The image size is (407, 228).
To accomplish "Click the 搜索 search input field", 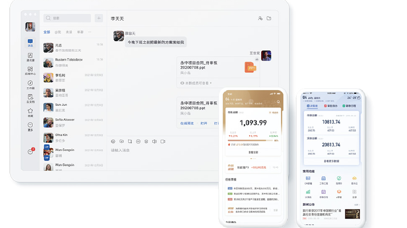I will tap(68, 18).
